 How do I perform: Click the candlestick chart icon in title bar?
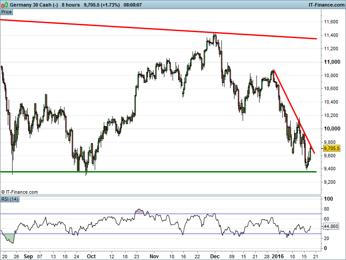pyautogui.click(x=5, y=4)
